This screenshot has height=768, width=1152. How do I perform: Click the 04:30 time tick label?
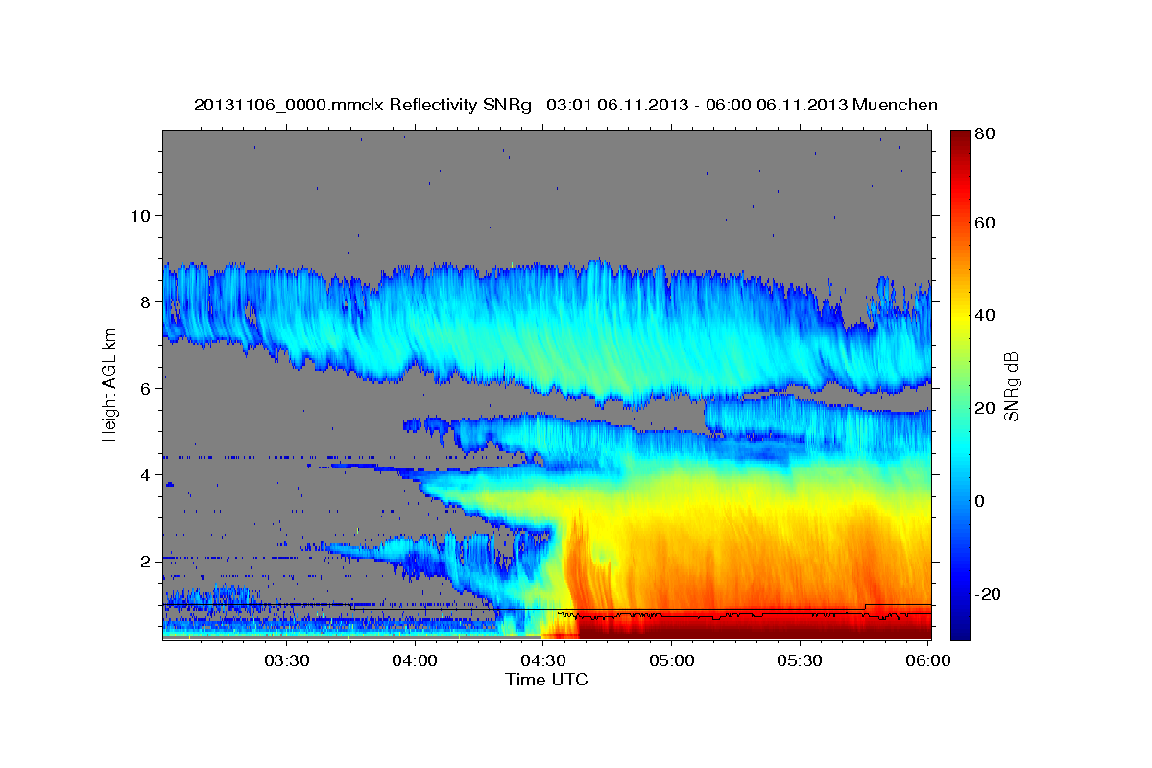pos(543,660)
